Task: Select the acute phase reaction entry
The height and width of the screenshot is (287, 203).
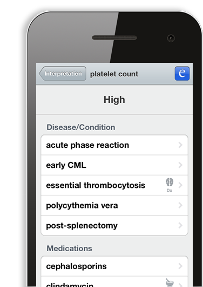Action: tap(114, 145)
